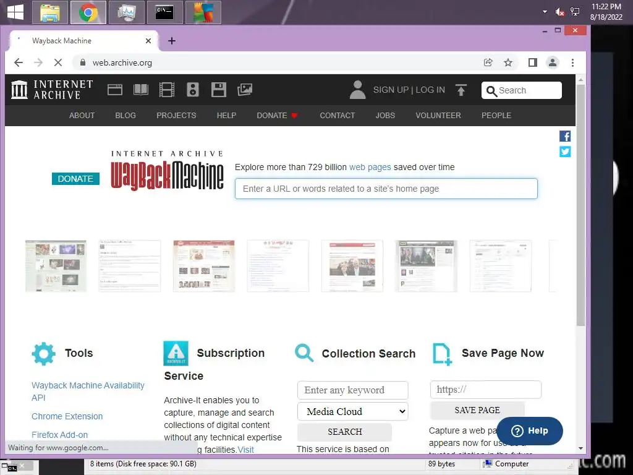Click the SAVE PAGE button
This screenshot has width=633, height=475.
click(x=477, y=410)
